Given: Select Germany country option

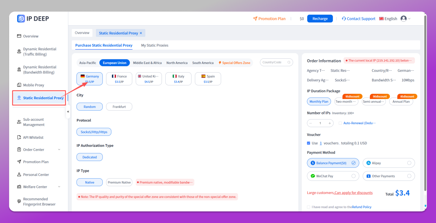Looking at the screenshot, I should click(90, 79).
